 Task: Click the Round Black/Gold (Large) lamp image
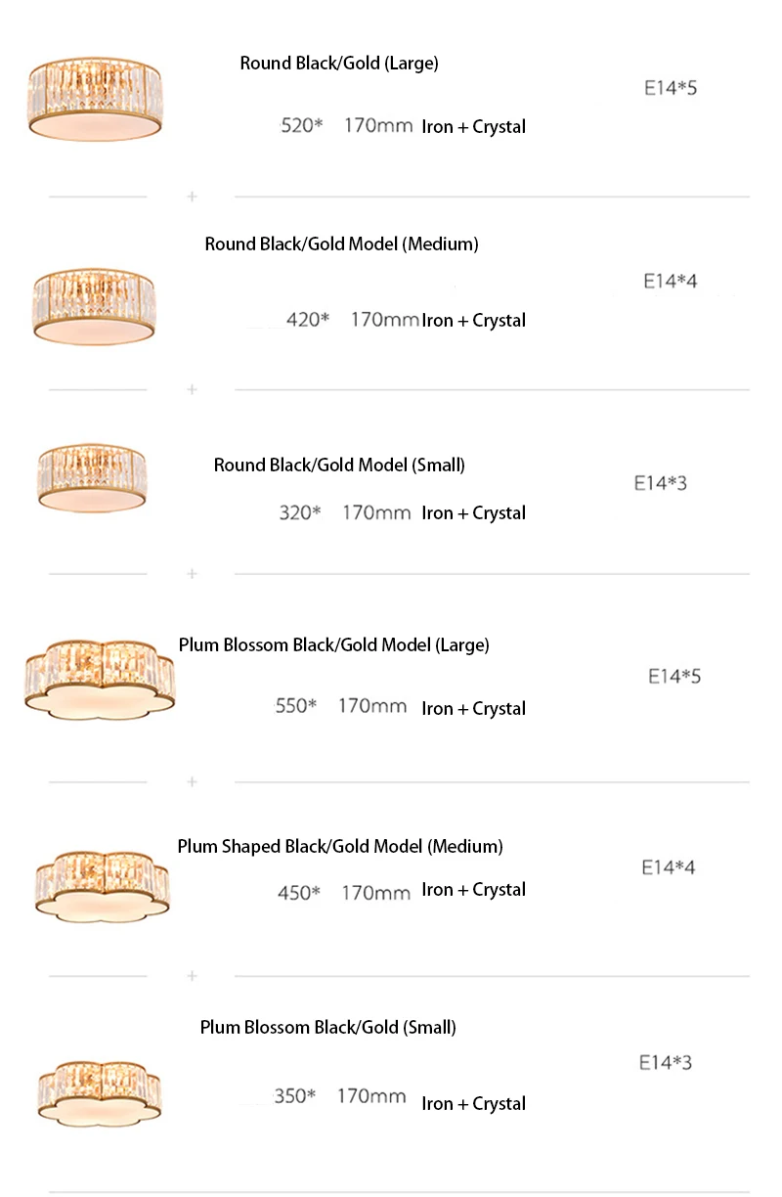(93, 101)
